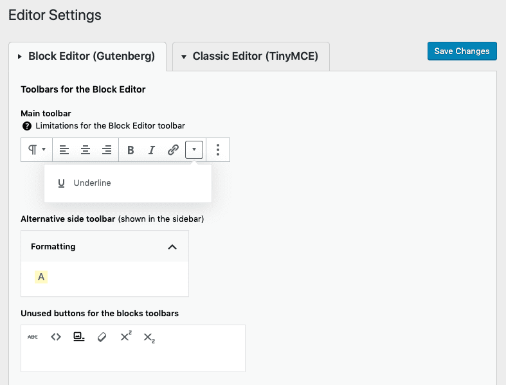Click the superscript button
Image resolution: width=506 pixels, height=385 pixels.
[x=125, y=336]
